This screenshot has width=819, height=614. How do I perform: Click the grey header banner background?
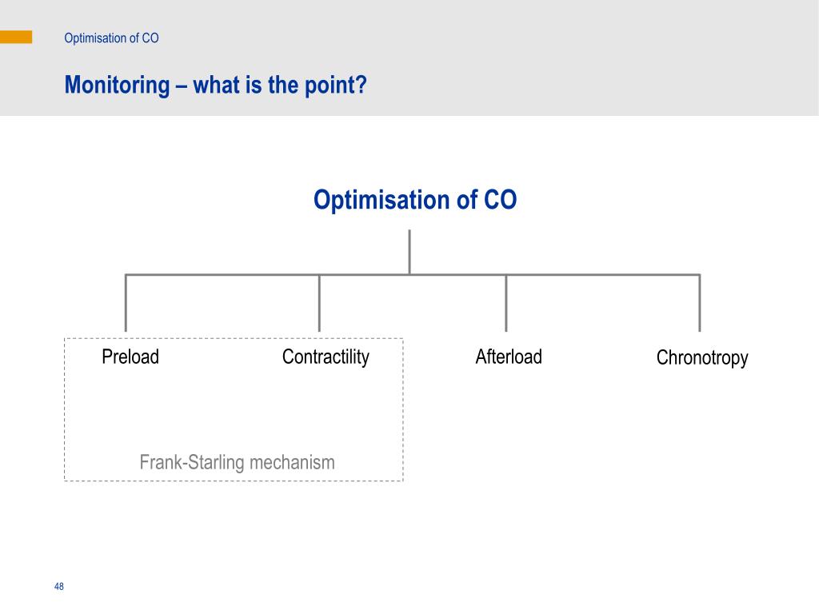(x=574, y=58)
